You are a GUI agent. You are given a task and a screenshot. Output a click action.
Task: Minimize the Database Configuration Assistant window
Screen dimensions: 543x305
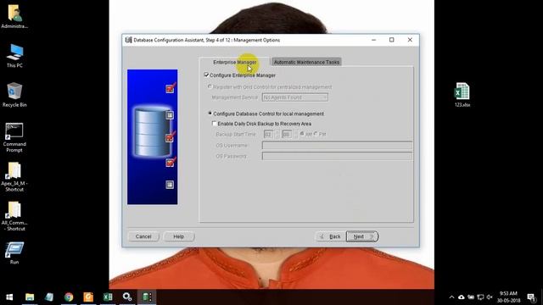coord(373,40)
